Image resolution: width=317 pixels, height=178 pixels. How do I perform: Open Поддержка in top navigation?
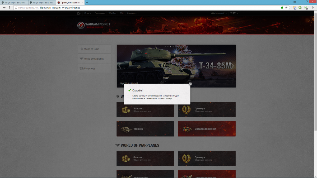click(x=100, y=13)
